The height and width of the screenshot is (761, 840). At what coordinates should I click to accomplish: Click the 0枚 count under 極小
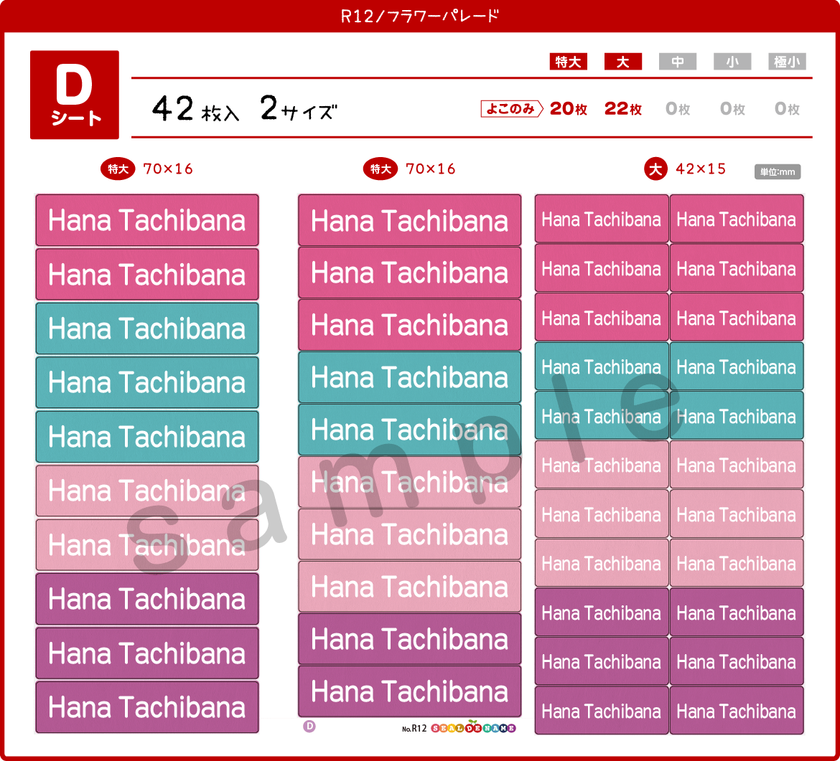pos(787,108)
